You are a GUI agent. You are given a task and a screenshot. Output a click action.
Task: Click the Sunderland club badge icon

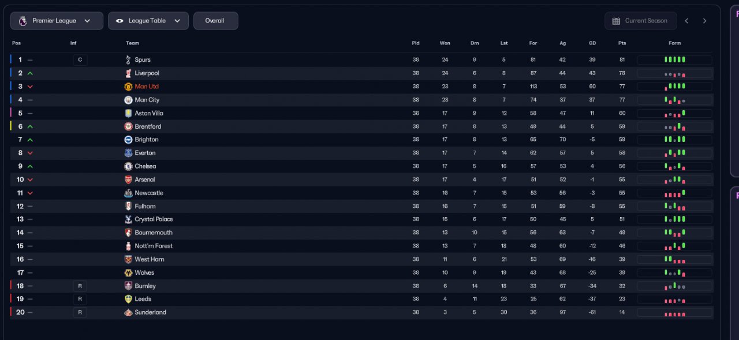(x=128, y=312)
